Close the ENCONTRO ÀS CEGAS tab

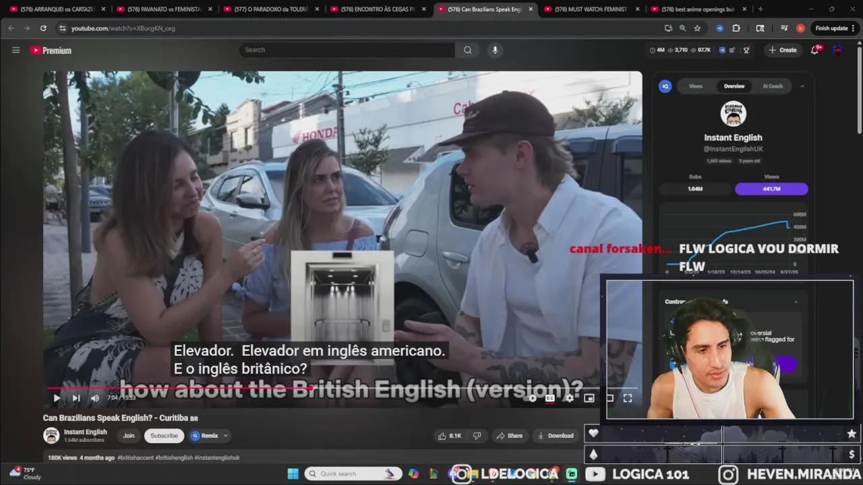pos(423,9)
